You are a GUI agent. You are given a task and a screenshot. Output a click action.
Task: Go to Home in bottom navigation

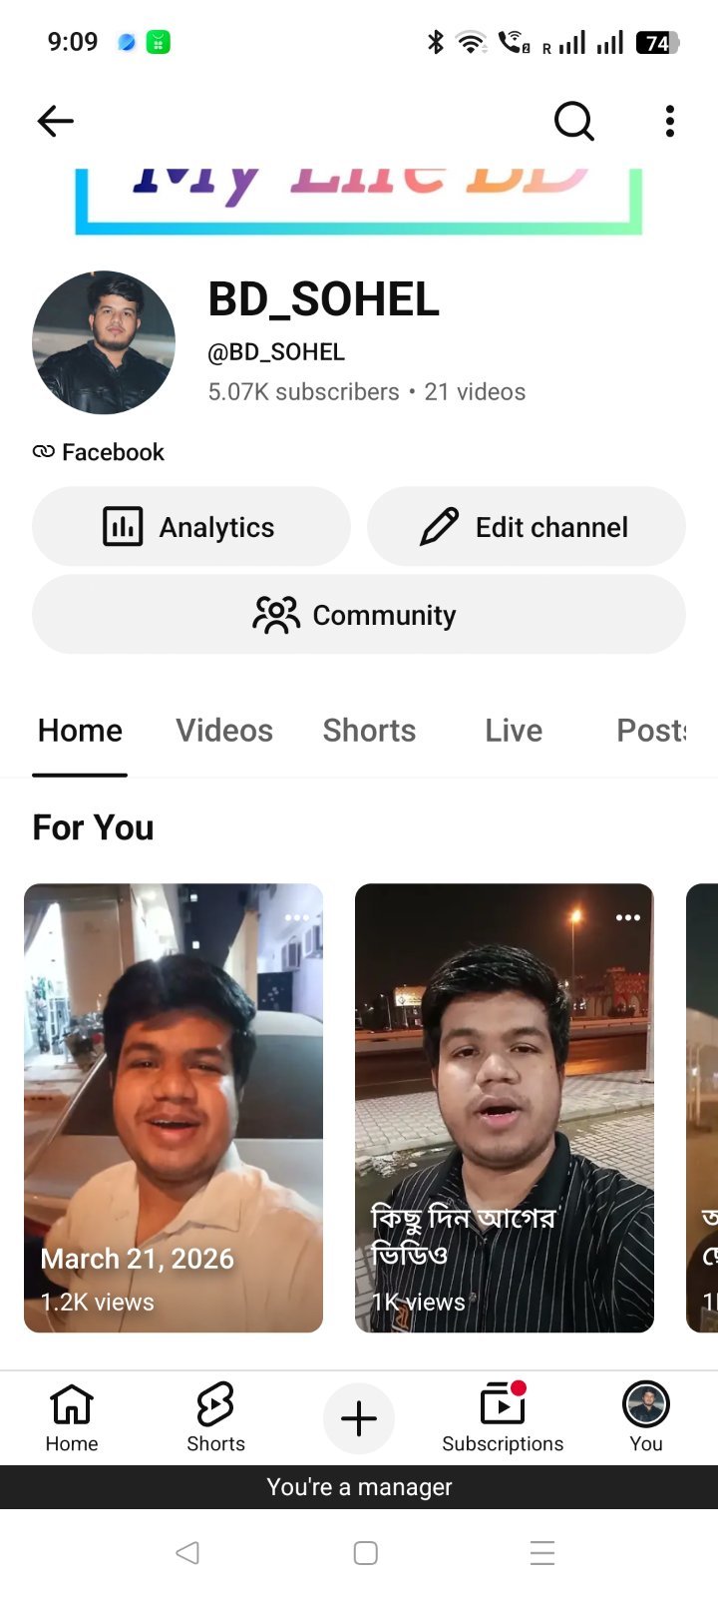click(72, 1417)
